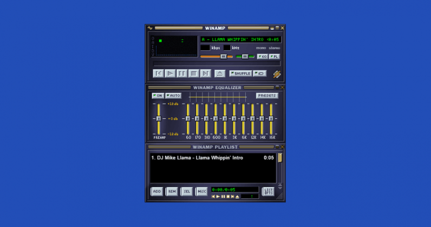Start playback with the large Play button
Screen dimensions: 431x227
pos(170,74)
